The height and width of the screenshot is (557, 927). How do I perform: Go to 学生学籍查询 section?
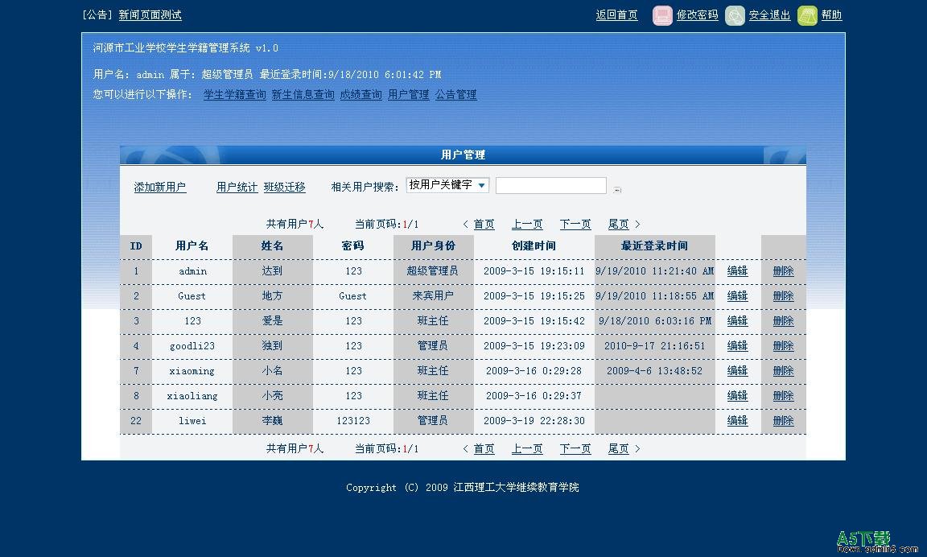235,95
